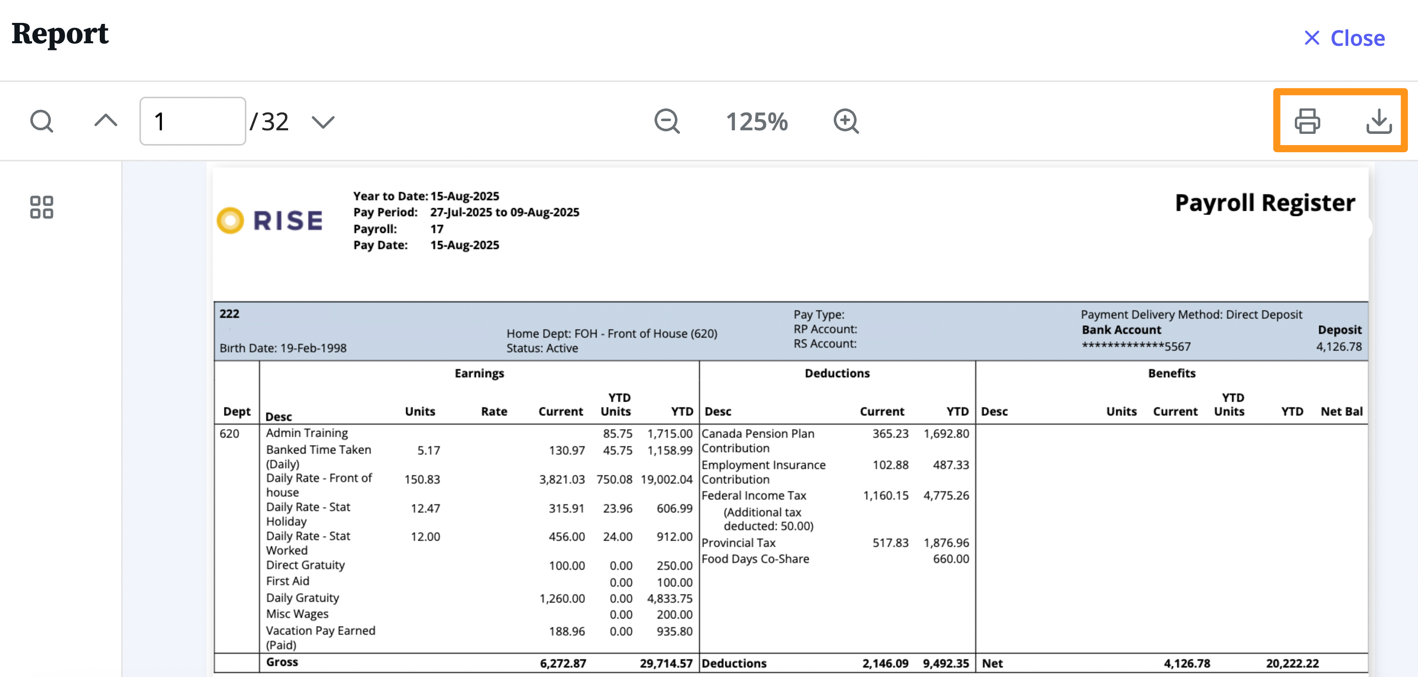Screen dimensions: 1418x677
Task: Click Daily Rate - Stat Holiday row
Action: 479,514
